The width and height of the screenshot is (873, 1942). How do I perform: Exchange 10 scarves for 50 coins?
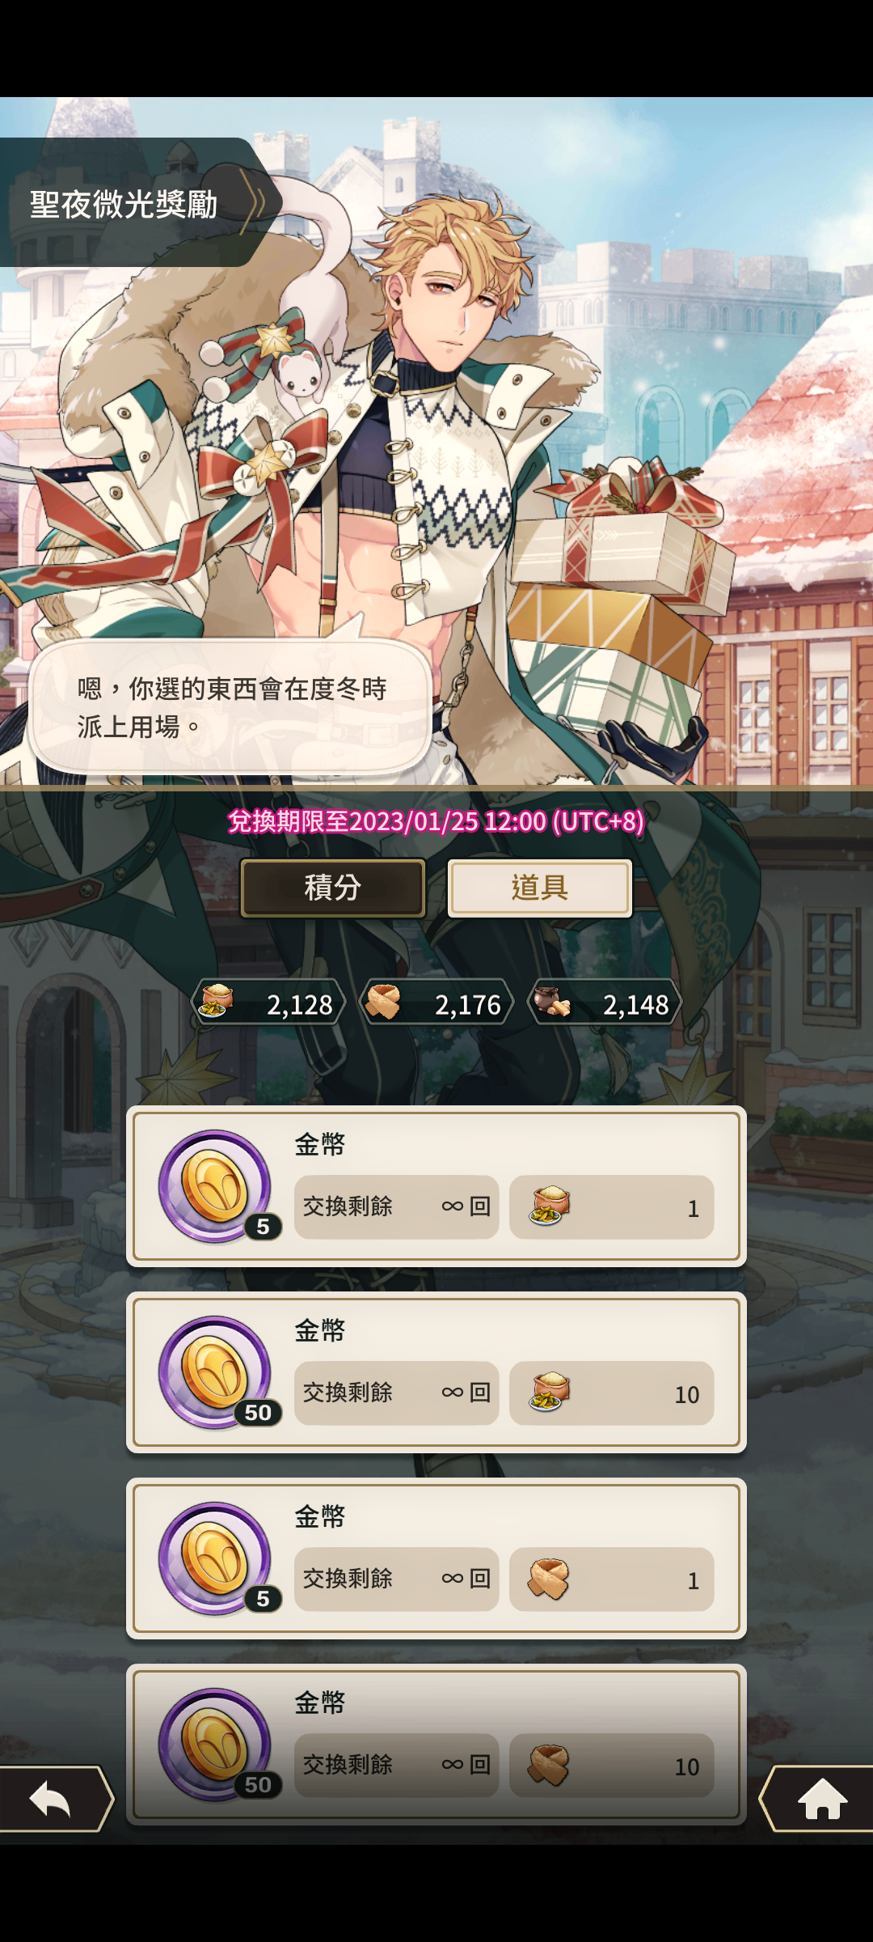pos(611,1765)
